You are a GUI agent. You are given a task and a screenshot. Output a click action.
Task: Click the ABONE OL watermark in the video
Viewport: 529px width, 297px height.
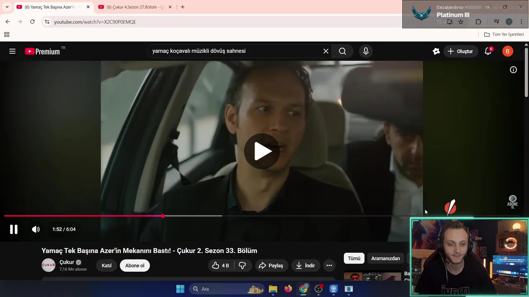(512, 202)
